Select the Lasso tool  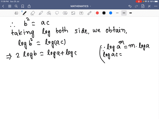[57, 13]
